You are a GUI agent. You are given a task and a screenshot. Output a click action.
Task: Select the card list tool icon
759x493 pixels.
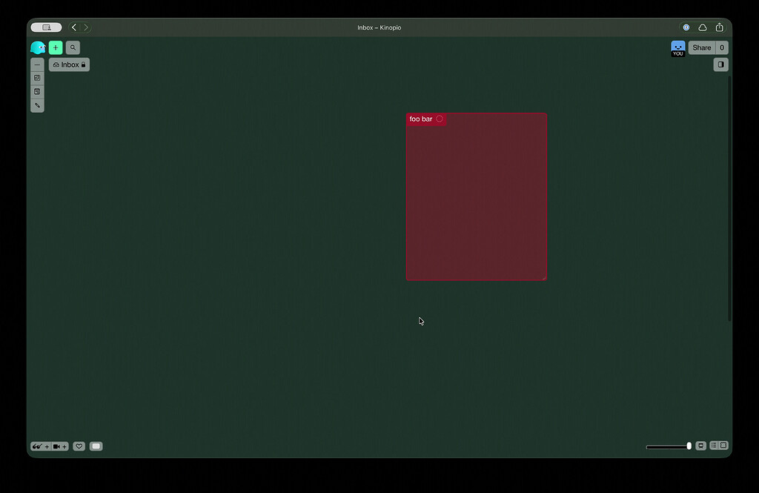point(37,91)
